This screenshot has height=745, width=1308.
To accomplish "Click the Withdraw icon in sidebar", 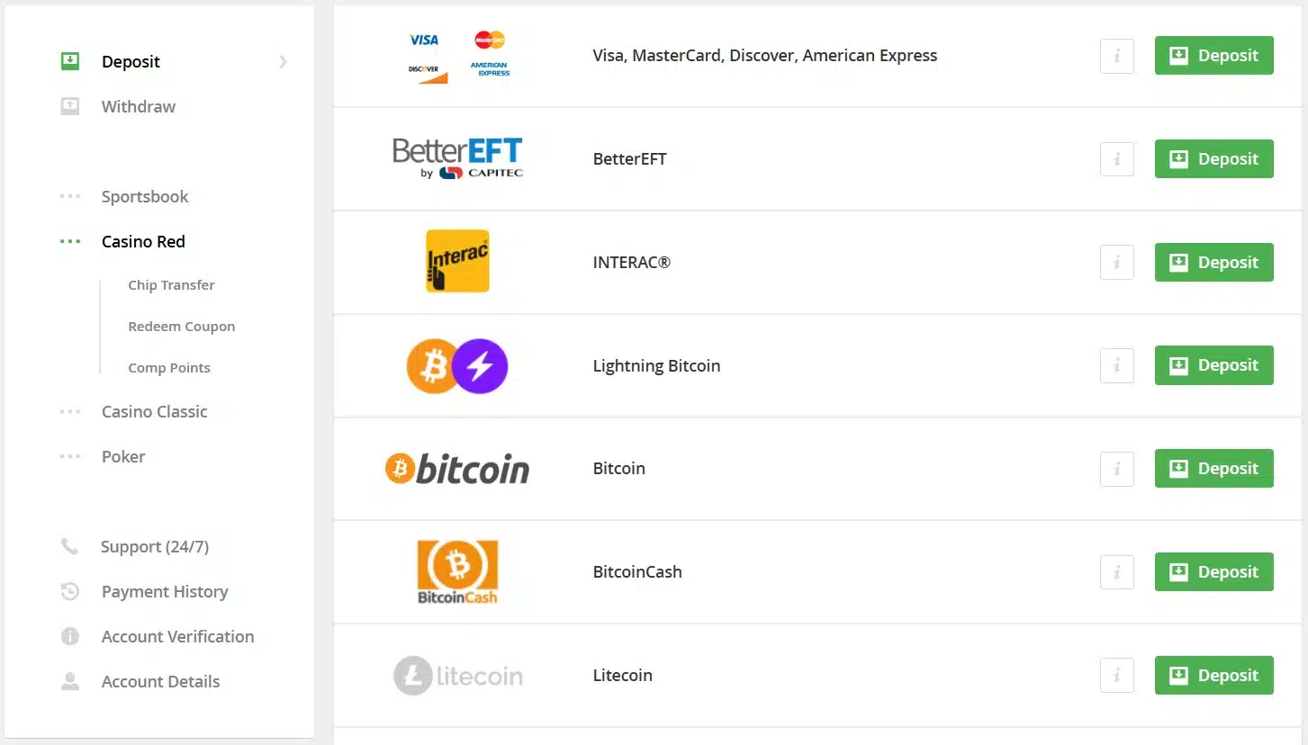I will coord(69,106).
